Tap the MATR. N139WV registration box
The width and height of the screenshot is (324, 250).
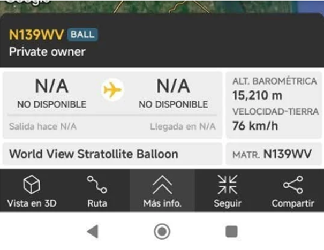[x=272, y=155]
